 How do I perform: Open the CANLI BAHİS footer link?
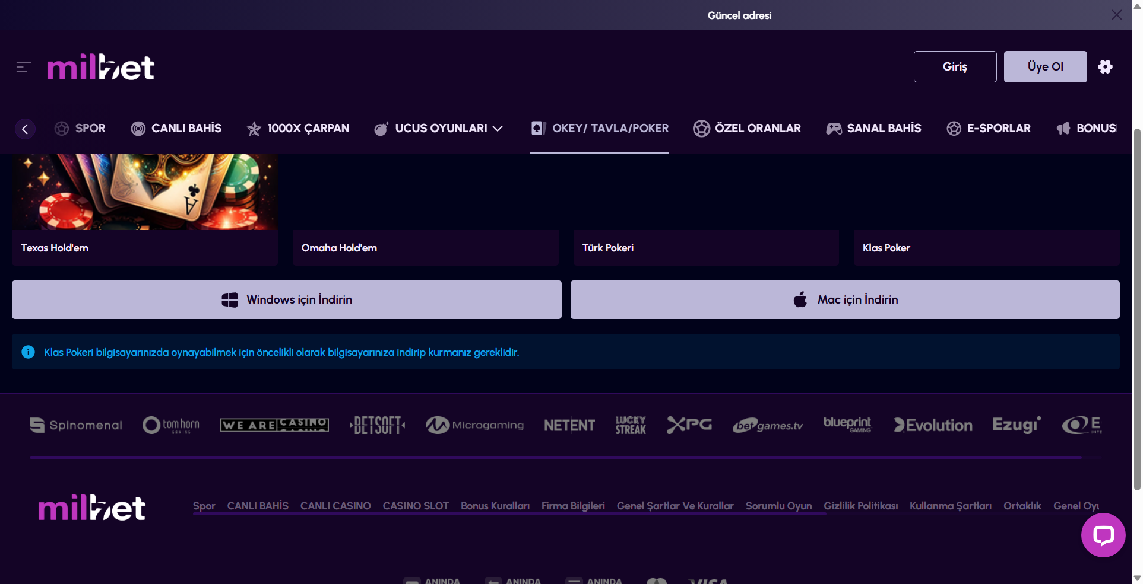(x=258, y=506)
